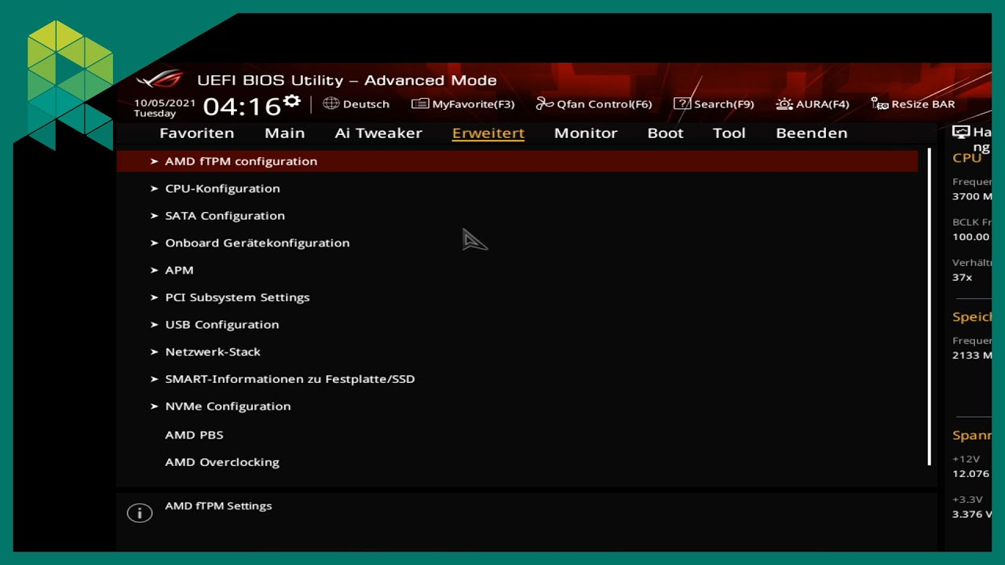1005x565 pixels.
Task: Expand arrow for CPU-Konfiguration
Action: tap(155, 188)
